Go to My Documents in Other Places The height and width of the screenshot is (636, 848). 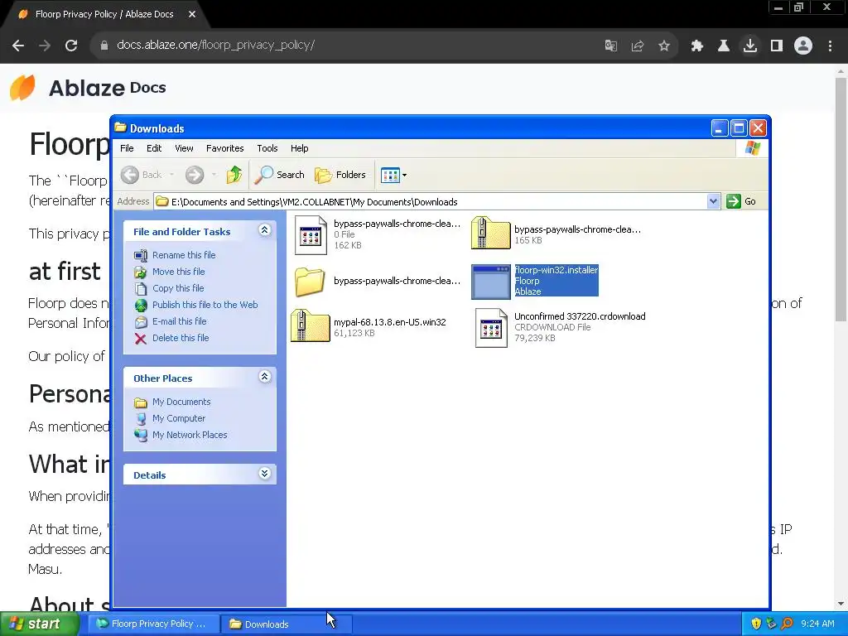pos(181,402)
